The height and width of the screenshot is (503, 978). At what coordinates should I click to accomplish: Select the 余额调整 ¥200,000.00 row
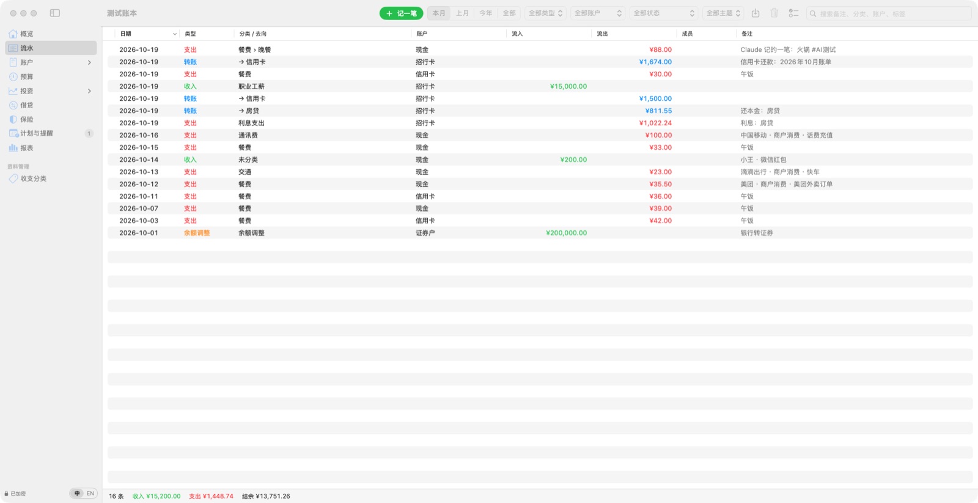(x=540, y=233)
